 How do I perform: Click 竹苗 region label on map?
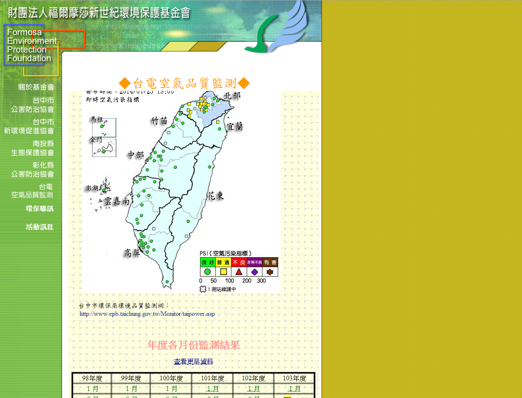pos(159,121)
